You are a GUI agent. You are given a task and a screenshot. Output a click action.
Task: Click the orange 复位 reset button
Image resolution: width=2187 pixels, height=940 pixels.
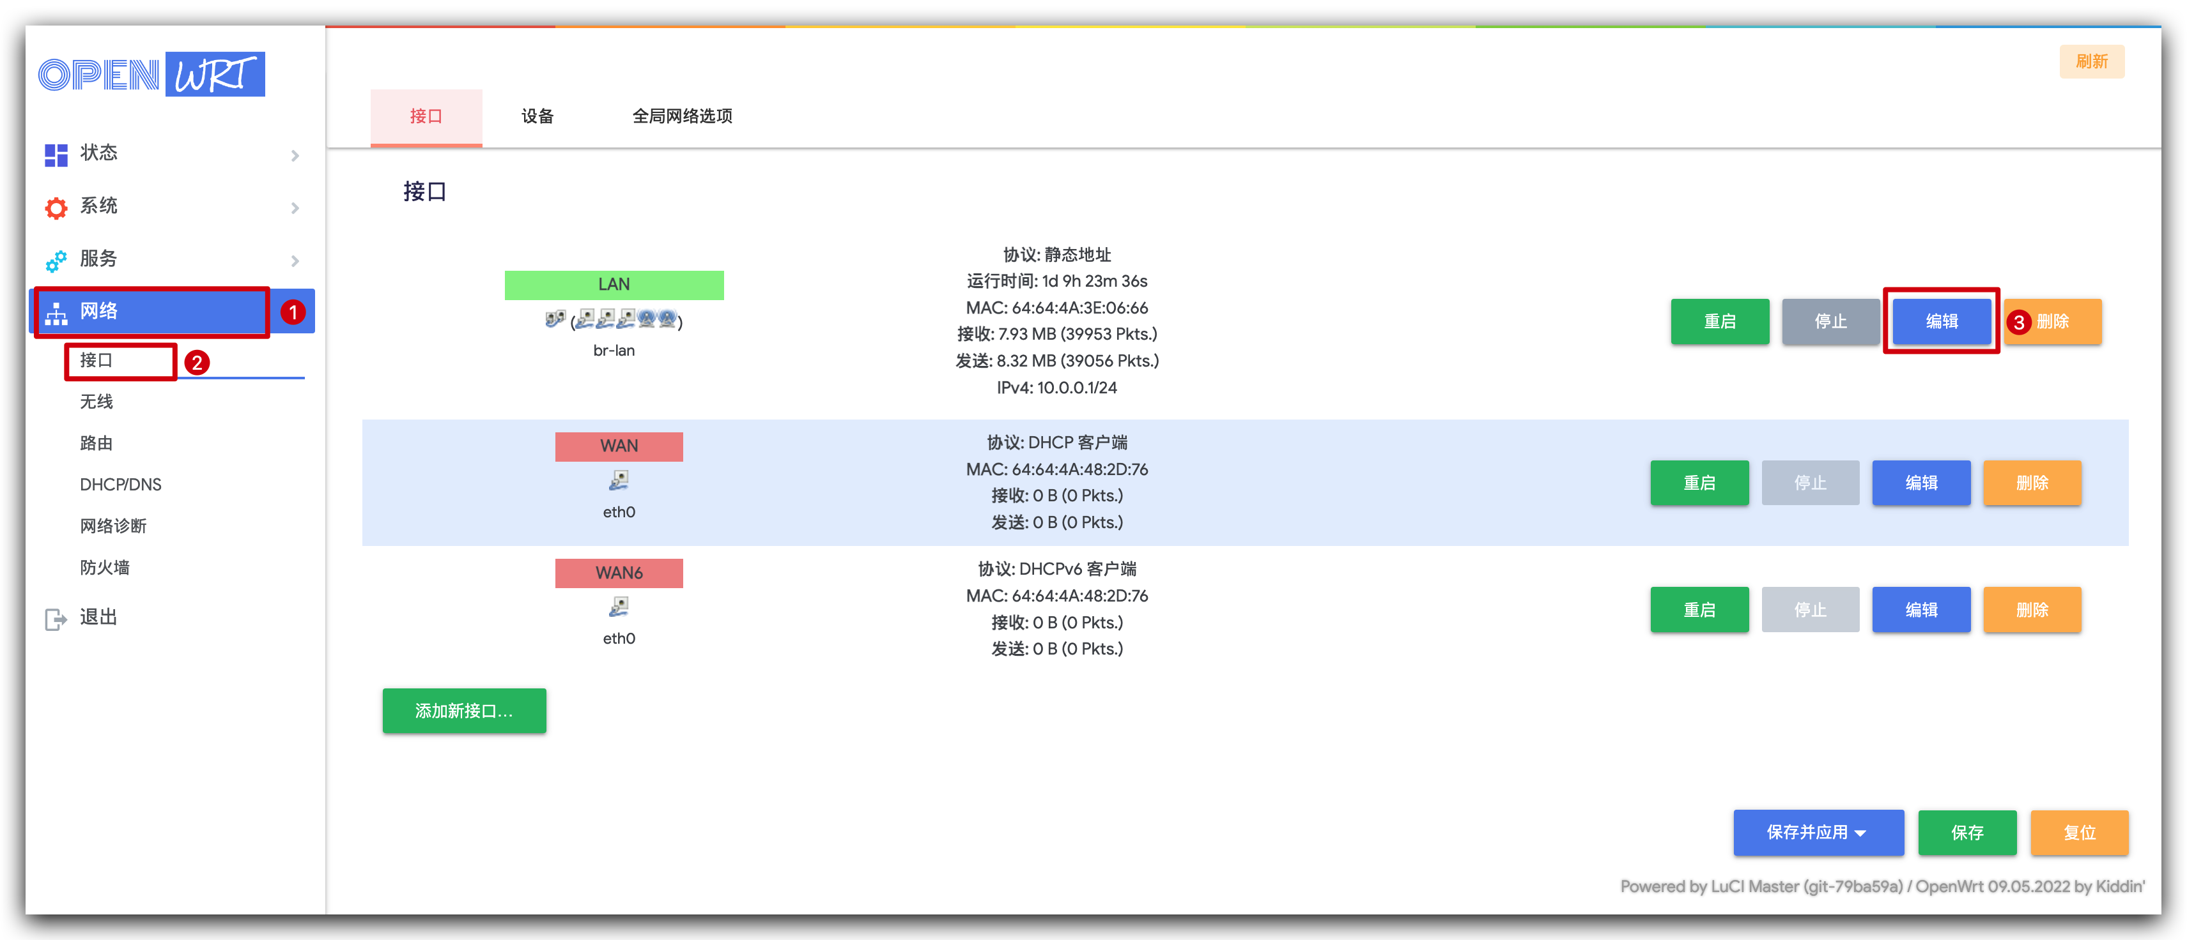2079,832
